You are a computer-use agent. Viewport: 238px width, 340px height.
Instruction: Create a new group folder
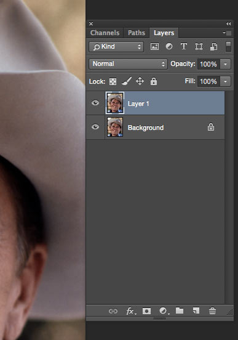tap(180, 310)
